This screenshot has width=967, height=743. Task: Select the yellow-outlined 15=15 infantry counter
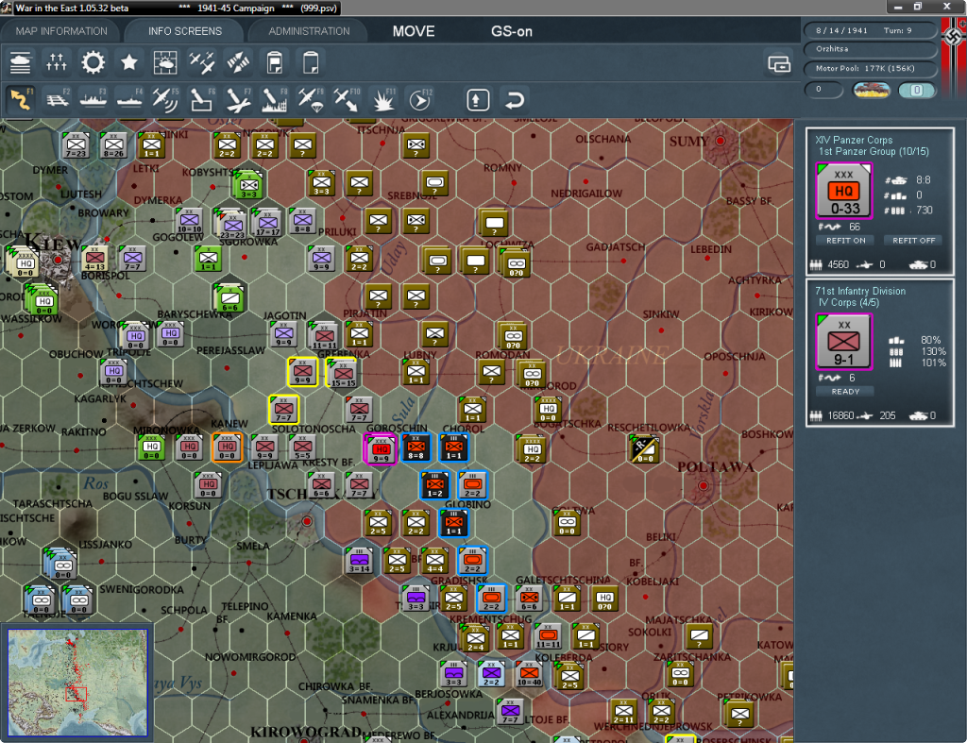pyautogui.click(x=342, y=372)
